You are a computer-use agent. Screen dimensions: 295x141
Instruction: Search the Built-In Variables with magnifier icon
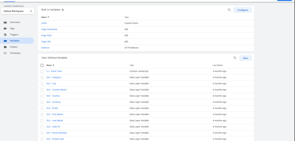(229, 10)
